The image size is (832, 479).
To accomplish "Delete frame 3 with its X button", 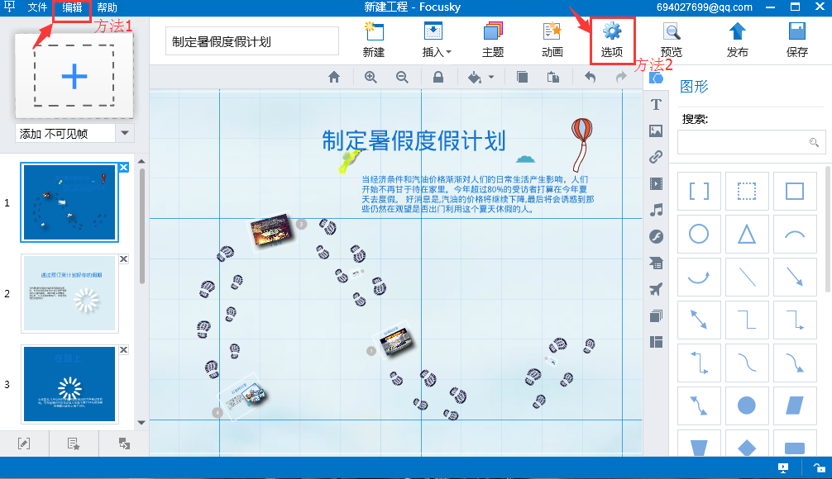I will click(123, 349).
